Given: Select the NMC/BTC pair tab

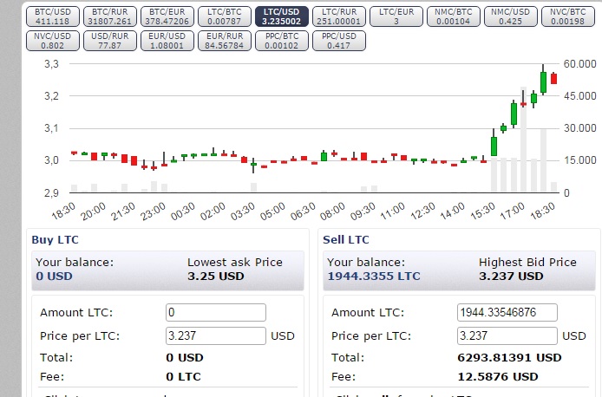Looking at the screenshot, I should (x=453, y=16).
